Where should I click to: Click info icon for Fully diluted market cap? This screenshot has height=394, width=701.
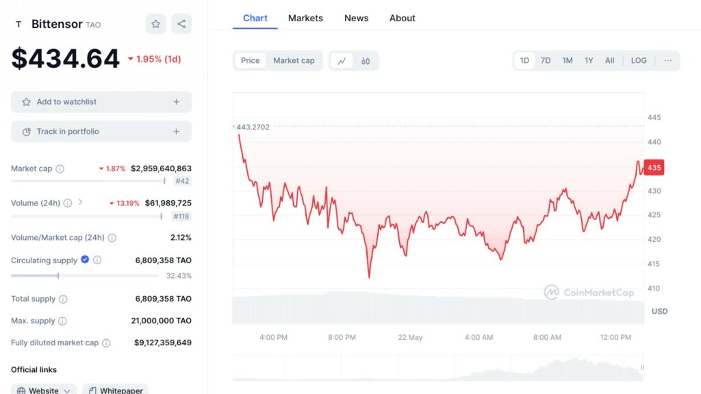click(106, 343)
